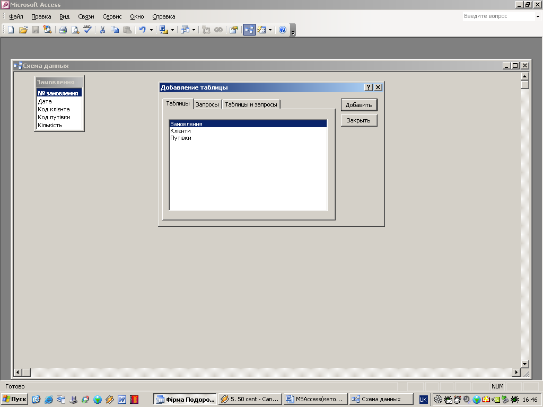Open the Сервис menu
Screen dimensions: 543x407
(x=112, y=16)
